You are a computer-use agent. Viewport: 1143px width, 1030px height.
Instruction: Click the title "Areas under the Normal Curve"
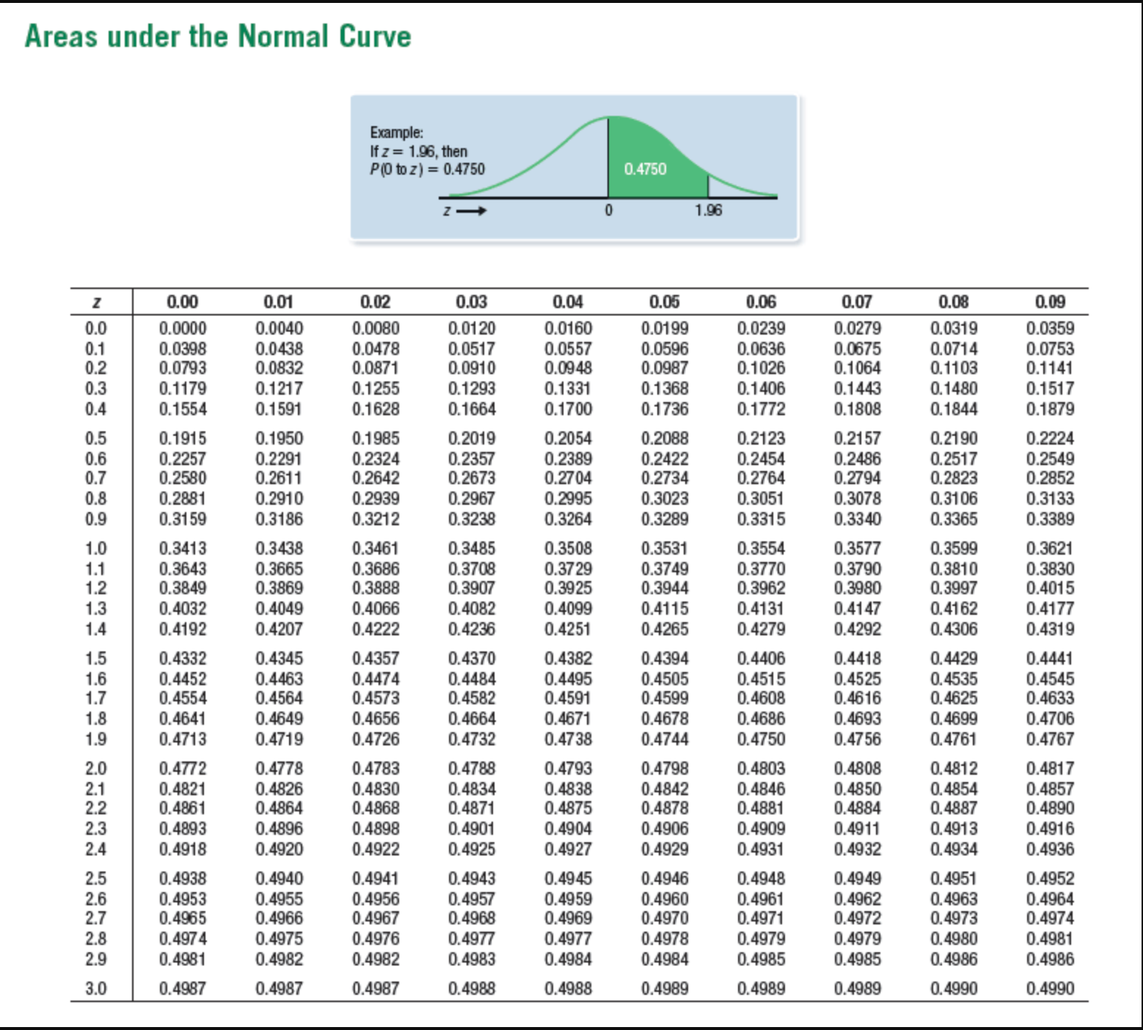[x=218, y=36]
